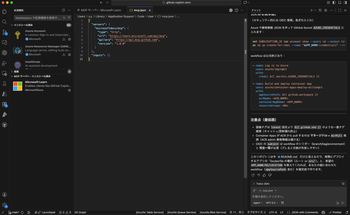Open the learn.microsoft.com/api/mcp URL link

click(137, 36)
